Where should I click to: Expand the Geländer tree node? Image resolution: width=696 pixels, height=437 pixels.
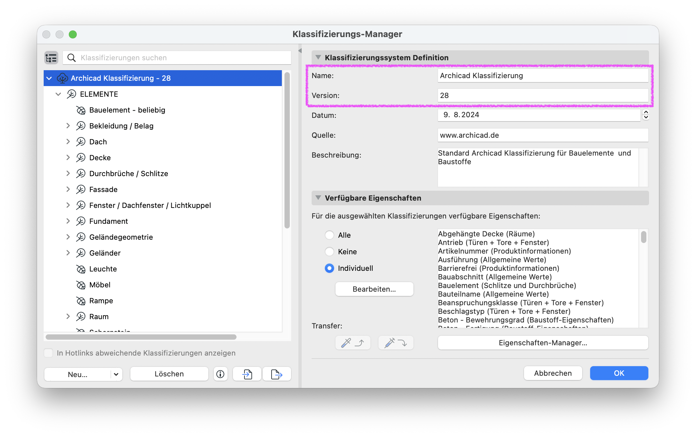68,253
